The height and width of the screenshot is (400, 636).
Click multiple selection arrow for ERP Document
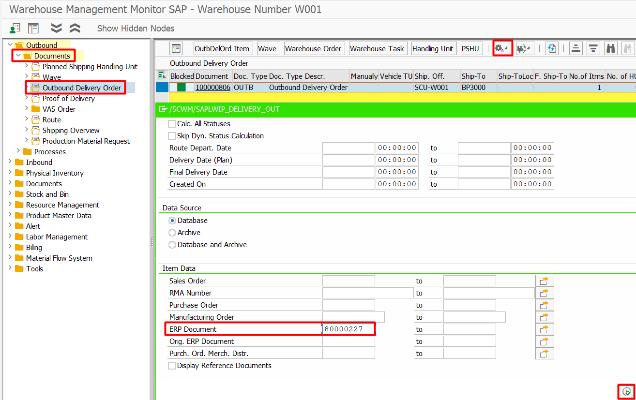(x=545, y=329)
